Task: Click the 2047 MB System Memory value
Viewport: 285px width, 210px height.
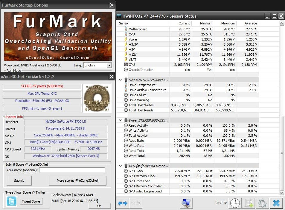Action: 94,149
